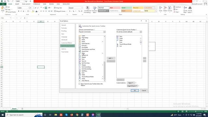Open the Choose commands from dropdown
Image resolution: width=208 pixels, height=117 pixels.
pyautogui.click(x=104, y=32)
